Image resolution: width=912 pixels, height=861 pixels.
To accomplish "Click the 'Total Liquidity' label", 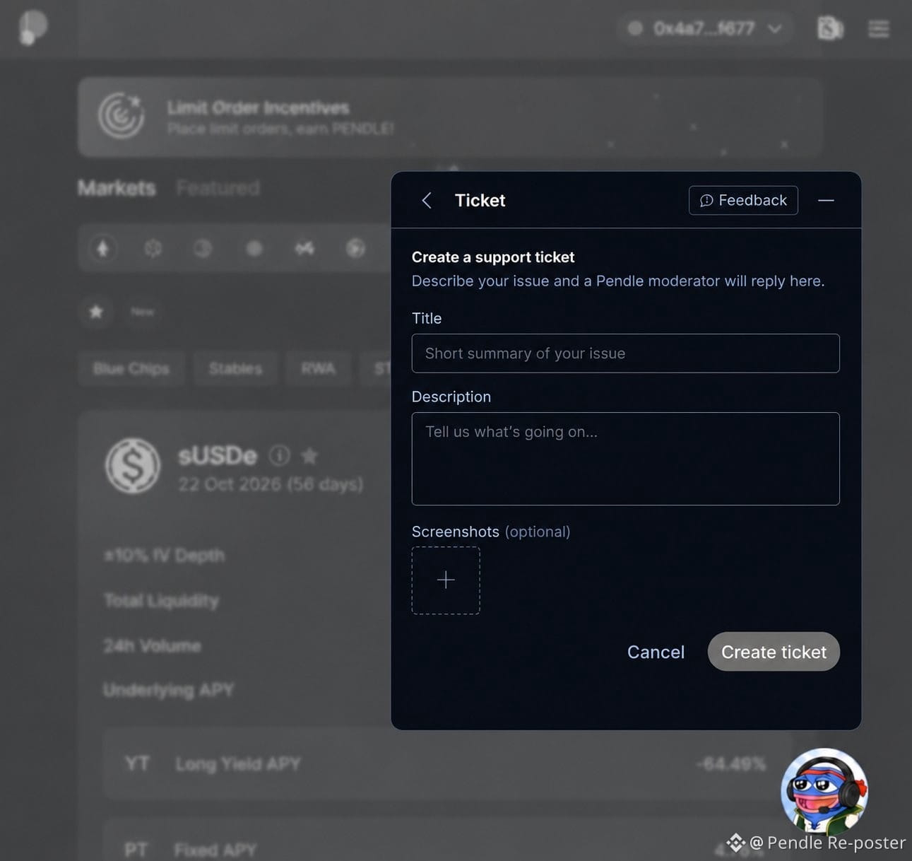I will tap(161, 601).
